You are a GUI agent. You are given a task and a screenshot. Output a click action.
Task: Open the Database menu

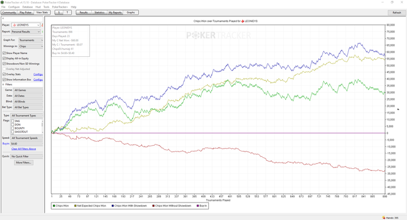pyautogui.click(x=27, y=7)
